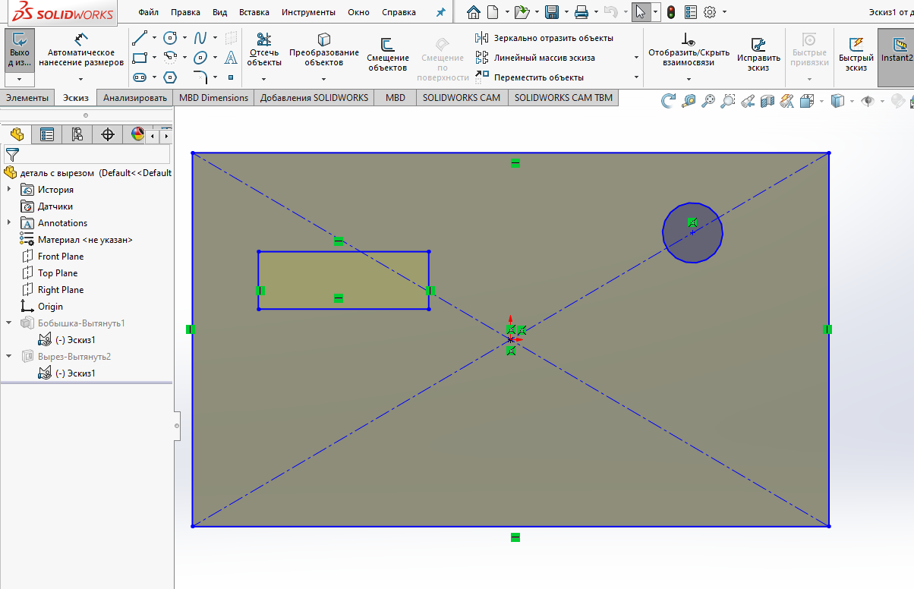Screen dimensions: 914x589
Task: Toggle Hide/Show Items eye icon
Action: (867, 100)
